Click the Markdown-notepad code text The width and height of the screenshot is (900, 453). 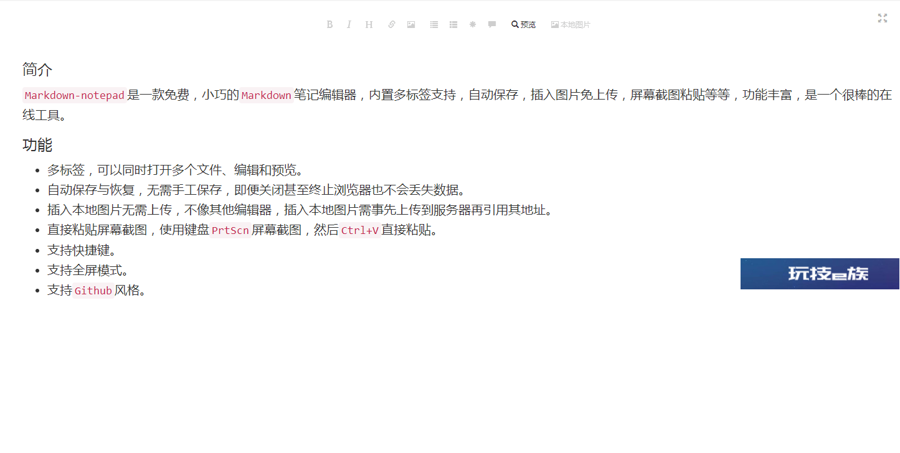point(75,95)
